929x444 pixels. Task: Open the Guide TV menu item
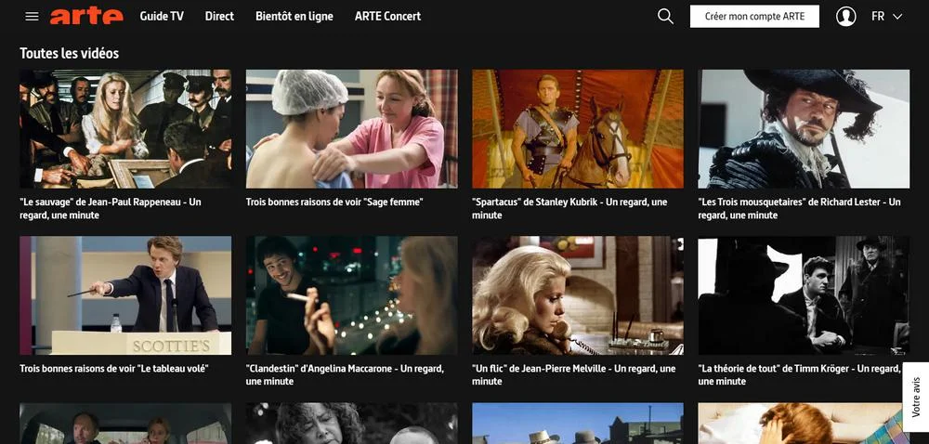click(162, 17)
